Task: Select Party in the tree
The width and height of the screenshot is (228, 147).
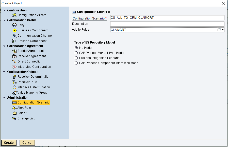Action: tap(21, 25)
